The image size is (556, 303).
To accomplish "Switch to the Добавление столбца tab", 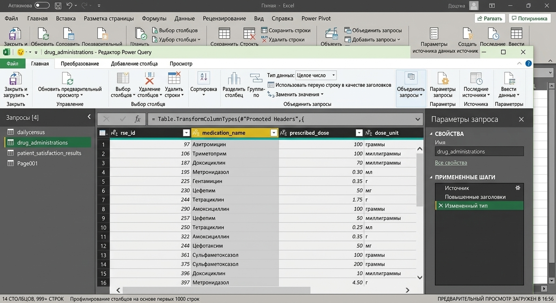I will [134, 64].
